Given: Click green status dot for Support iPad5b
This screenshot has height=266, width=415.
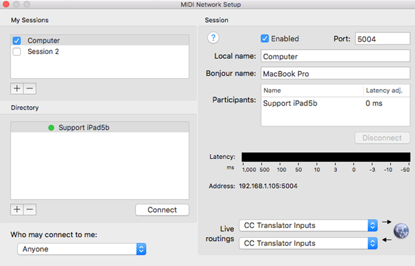Looking at the screenshot, I should point(51,128).
